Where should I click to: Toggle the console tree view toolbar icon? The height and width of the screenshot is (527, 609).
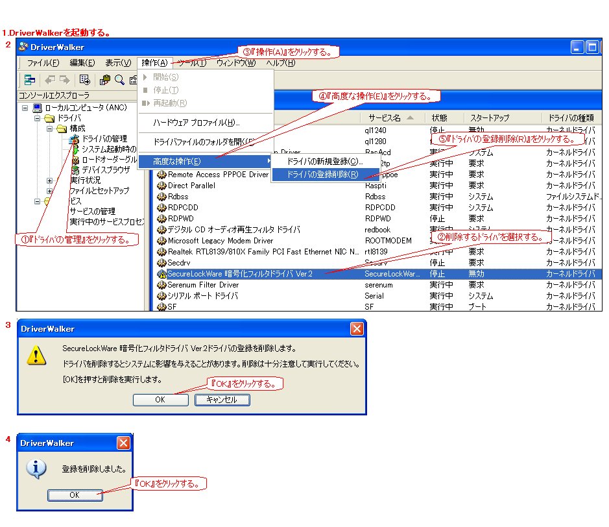29,80
